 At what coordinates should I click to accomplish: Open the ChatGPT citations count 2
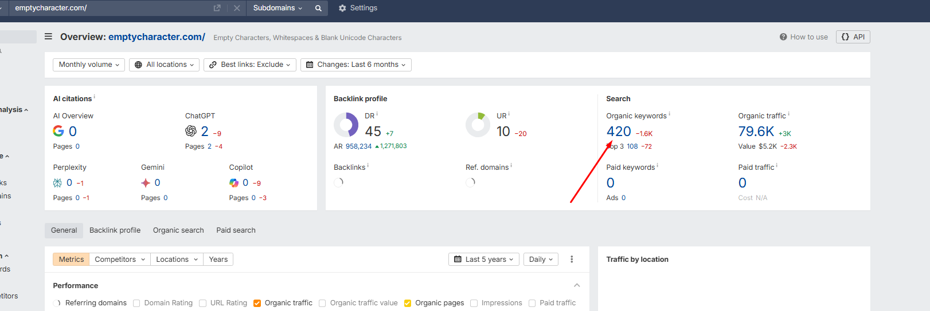pyautogui.click(x=205, y=131)
